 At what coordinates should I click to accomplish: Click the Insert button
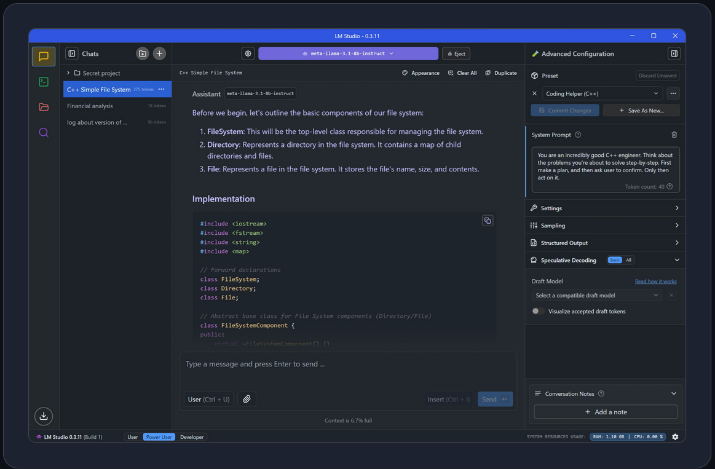click(449, 400)
